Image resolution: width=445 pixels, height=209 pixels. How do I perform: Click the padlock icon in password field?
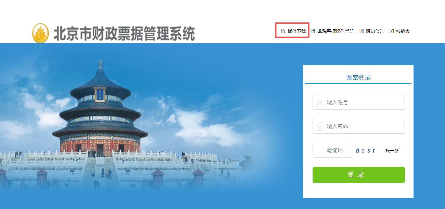tap(320, 126)
